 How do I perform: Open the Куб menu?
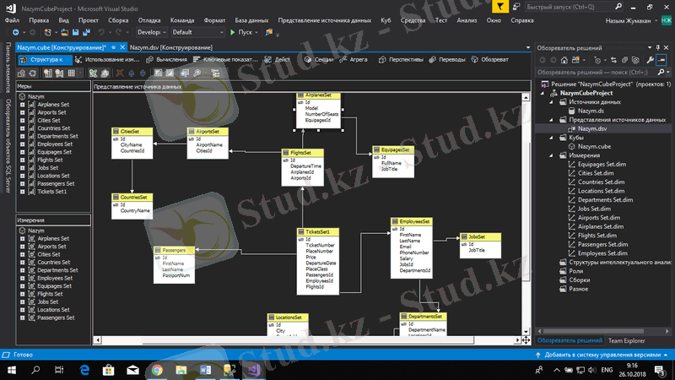(x=386, y=20)
